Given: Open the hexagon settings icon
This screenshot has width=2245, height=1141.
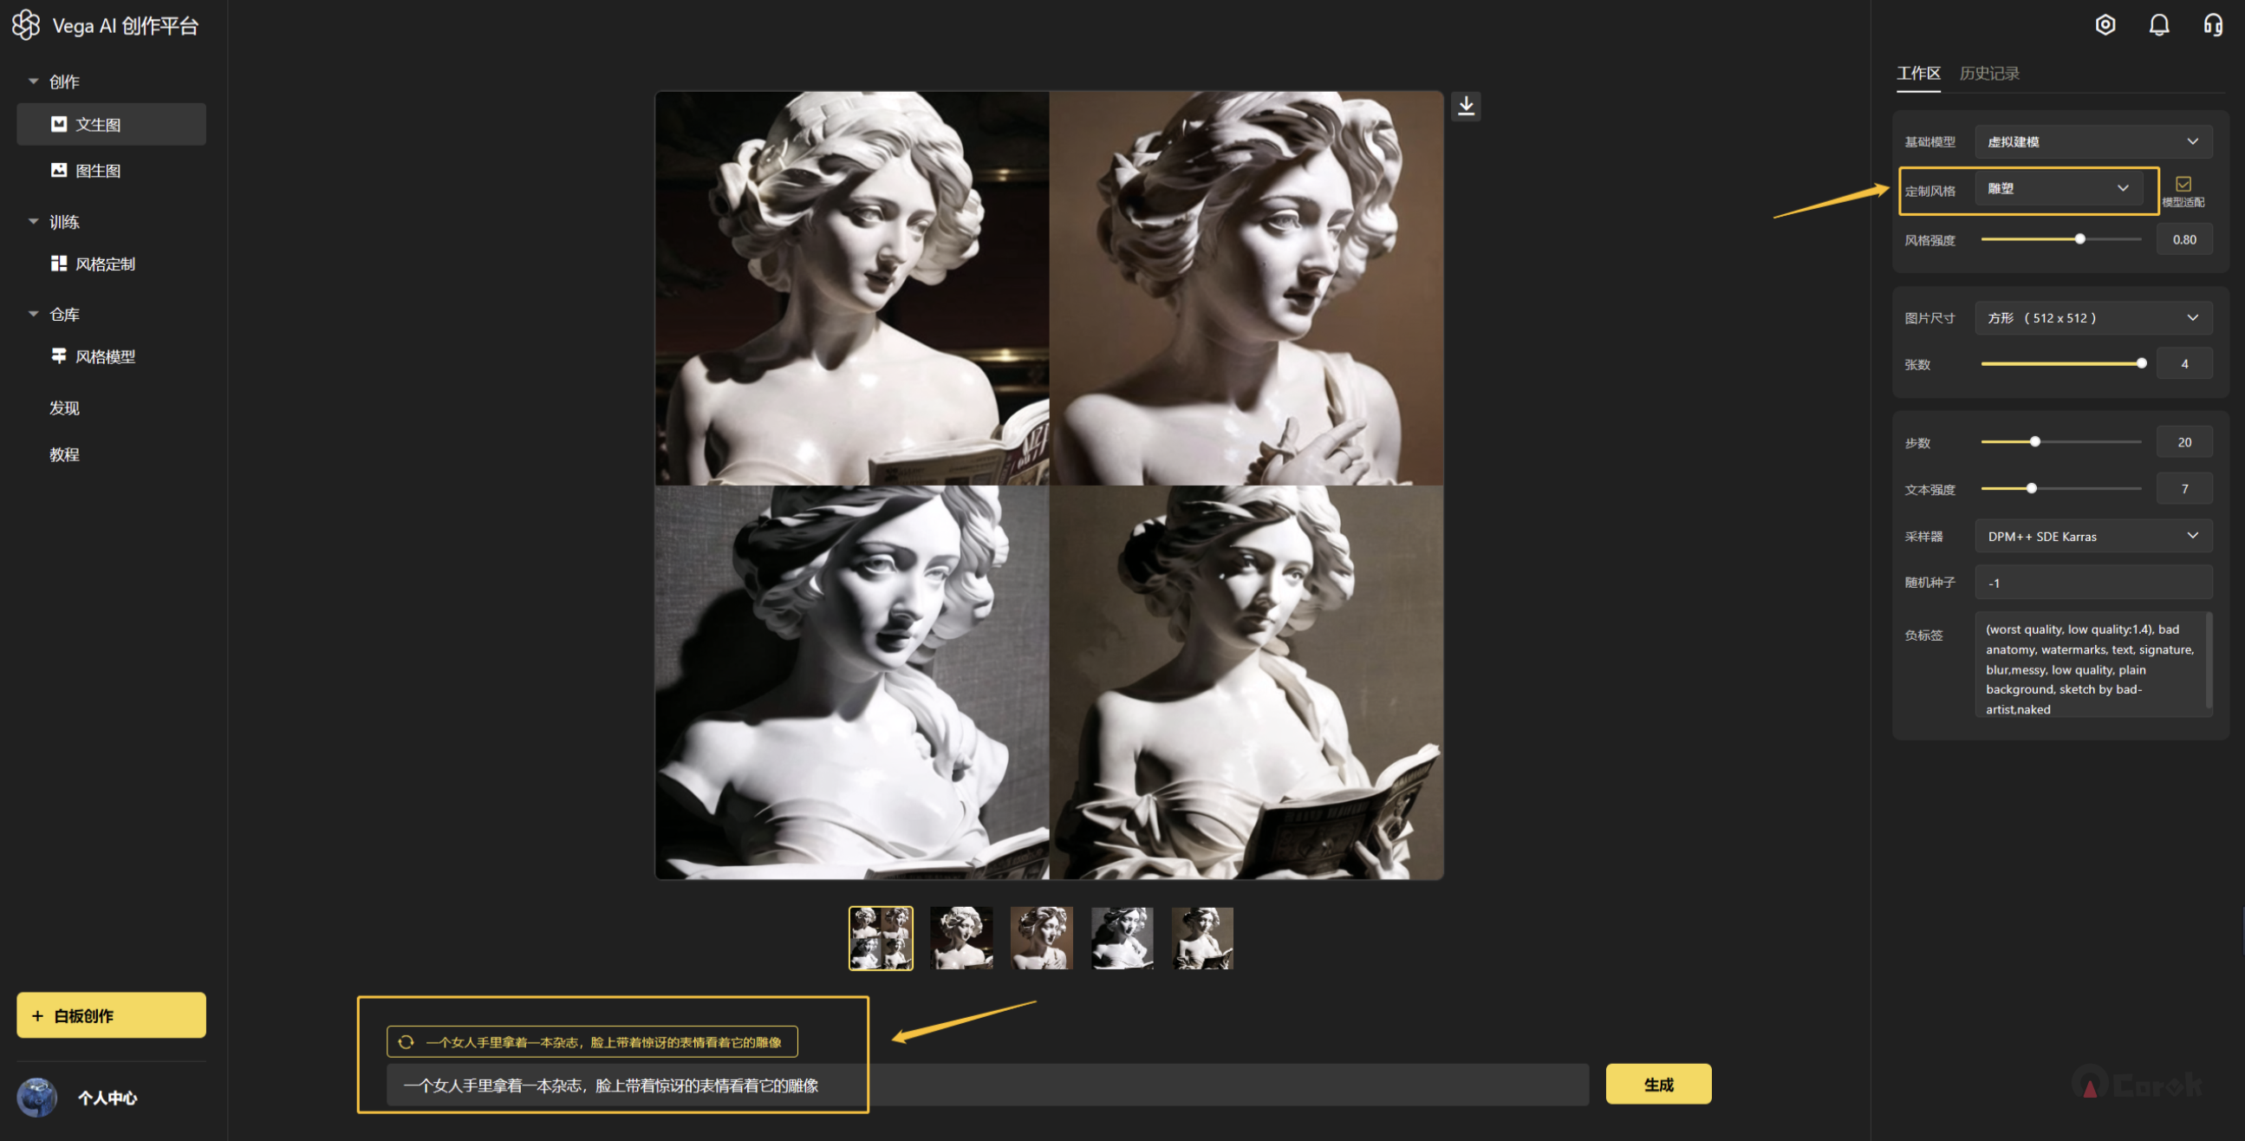Looking at the screenshot, I should click(2105, 24).
